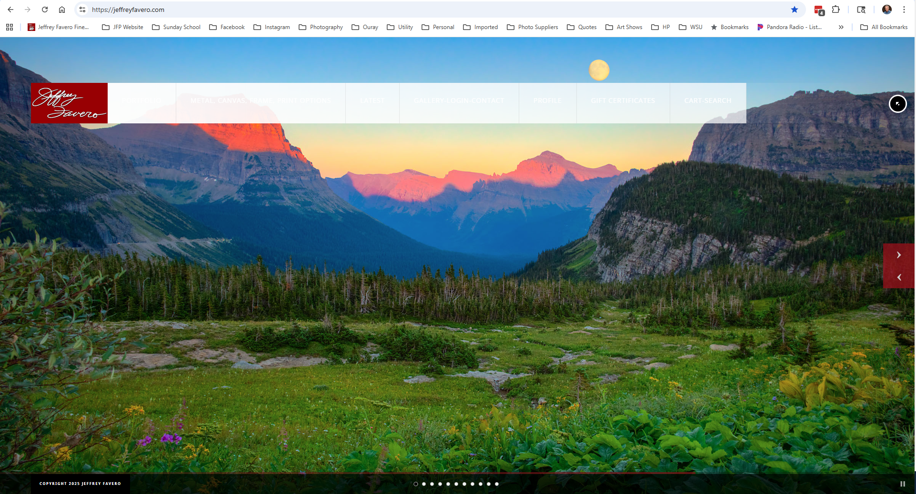This screenshot has width=916, height=494.
Task: Reload the page with the refresh icon
Action: pyautogui.click(x=45, y=10)
